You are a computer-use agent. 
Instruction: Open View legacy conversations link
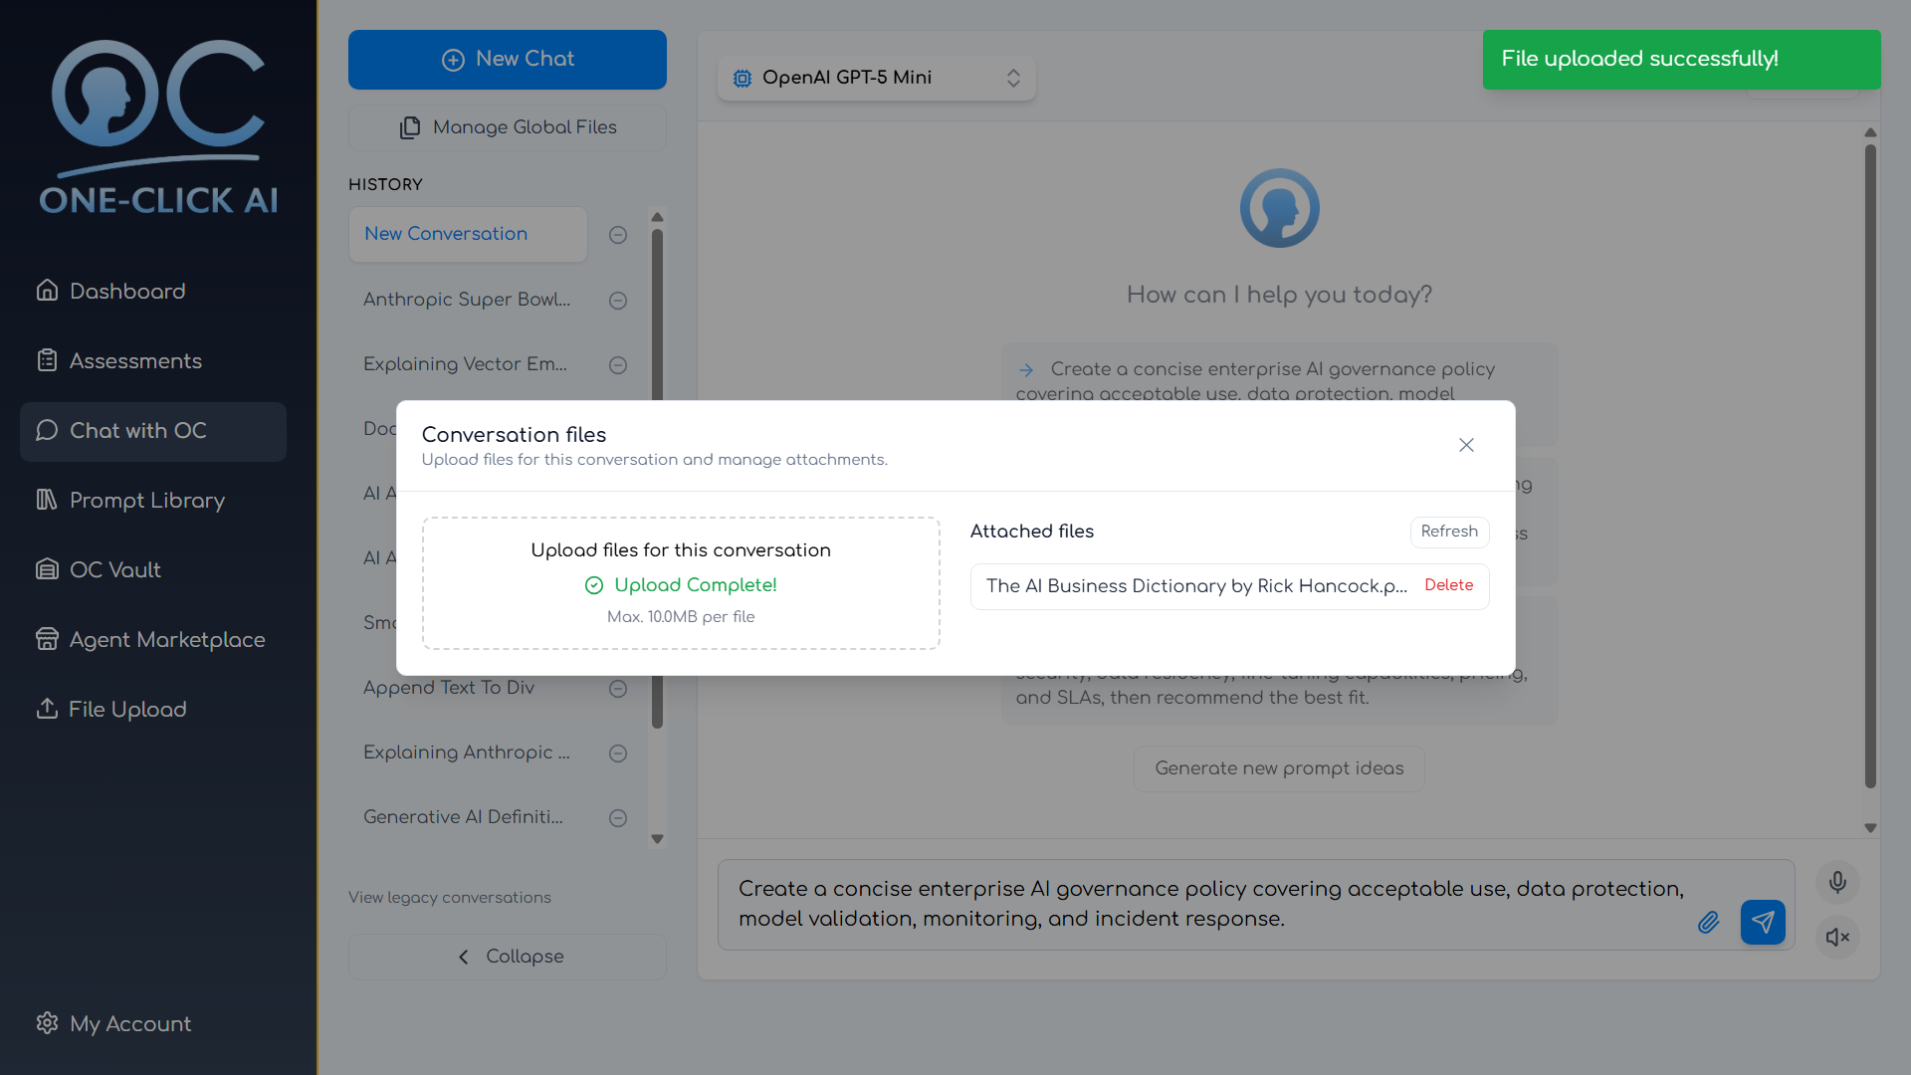pyautogui.click(x=450, y=897)
